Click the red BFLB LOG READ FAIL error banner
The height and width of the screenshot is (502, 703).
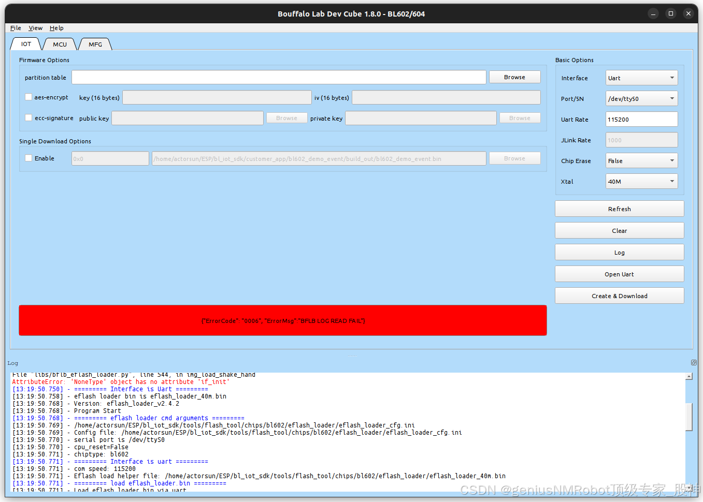(x=283, y=320)
